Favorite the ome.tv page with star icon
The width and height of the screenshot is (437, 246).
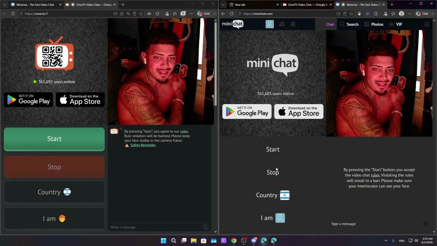pyautogui.click(x=141, y=14)
